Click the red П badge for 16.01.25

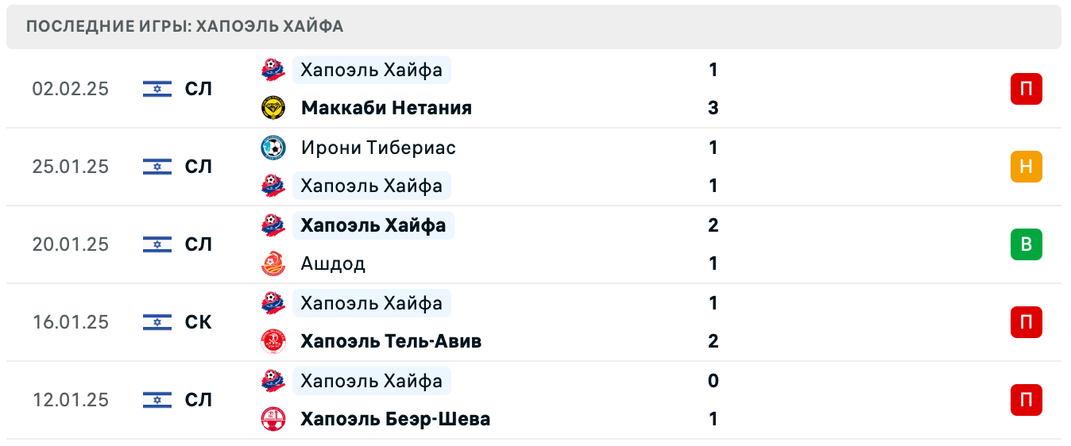point(1026,322)
